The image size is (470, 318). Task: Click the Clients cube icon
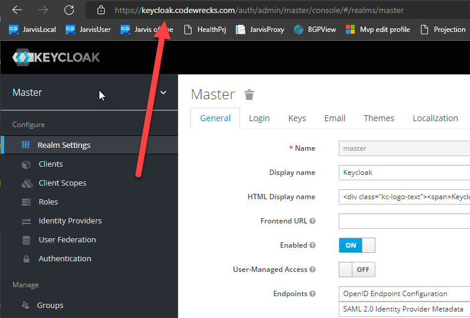point(26,164)
